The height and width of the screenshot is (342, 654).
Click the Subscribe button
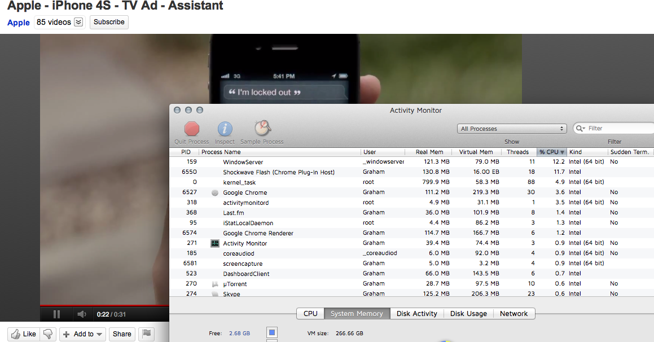click(x=109, y=22)
